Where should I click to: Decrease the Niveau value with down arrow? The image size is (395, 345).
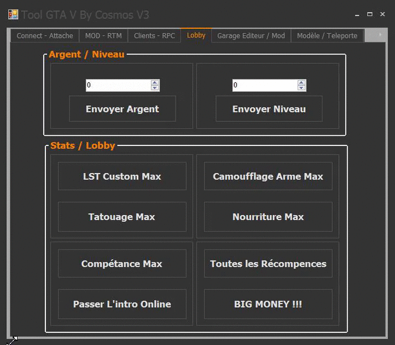pos(301,87)
